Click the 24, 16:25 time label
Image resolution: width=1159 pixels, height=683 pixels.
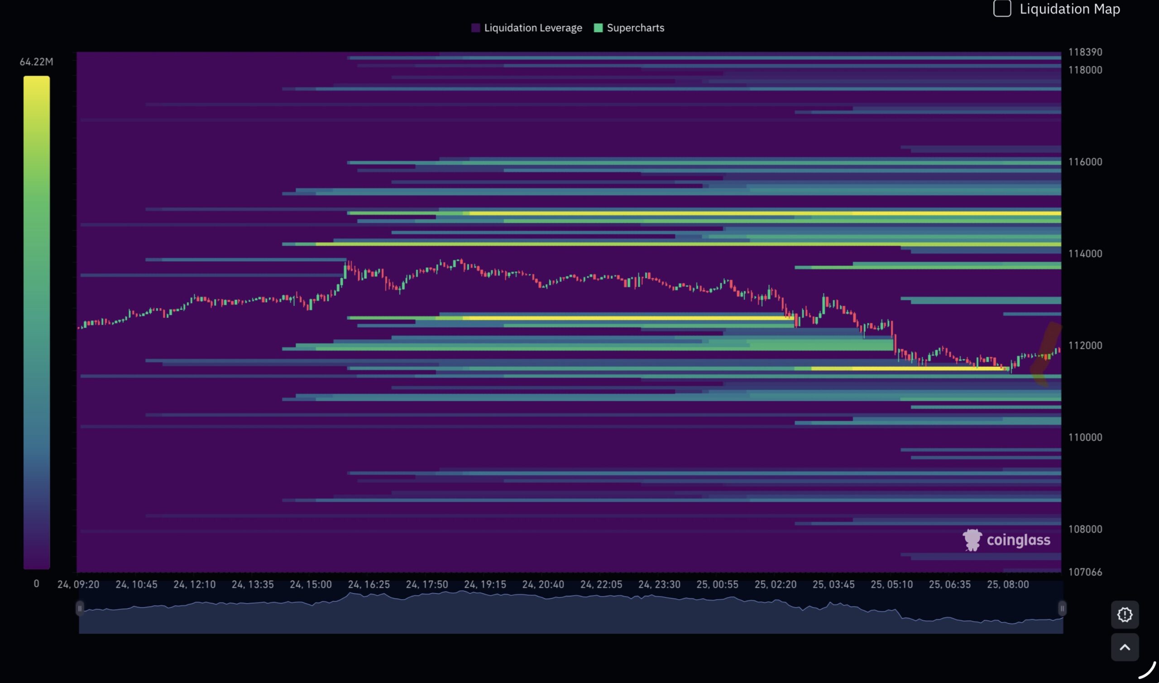[369, 585]
